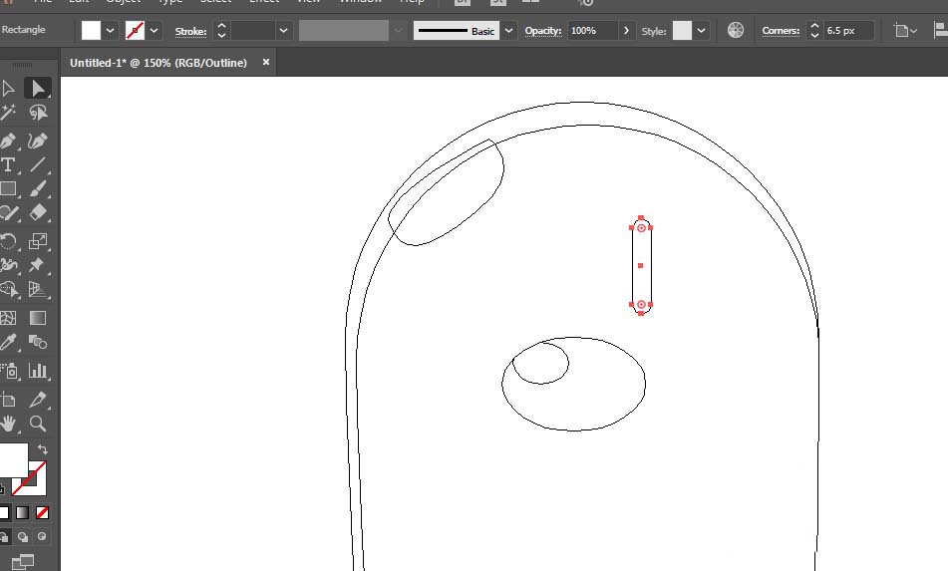
Task: Swap fill and stroke colors arrow
Action: [43, 450]
